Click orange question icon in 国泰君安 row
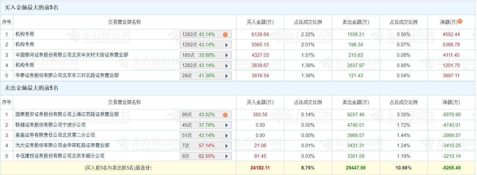The width and height of the screenshot is (477, 175). (x=225, y=115)
